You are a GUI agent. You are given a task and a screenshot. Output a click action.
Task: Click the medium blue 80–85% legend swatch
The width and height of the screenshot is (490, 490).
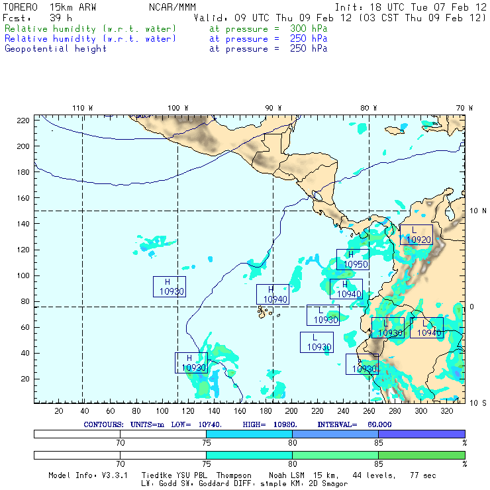335,434
